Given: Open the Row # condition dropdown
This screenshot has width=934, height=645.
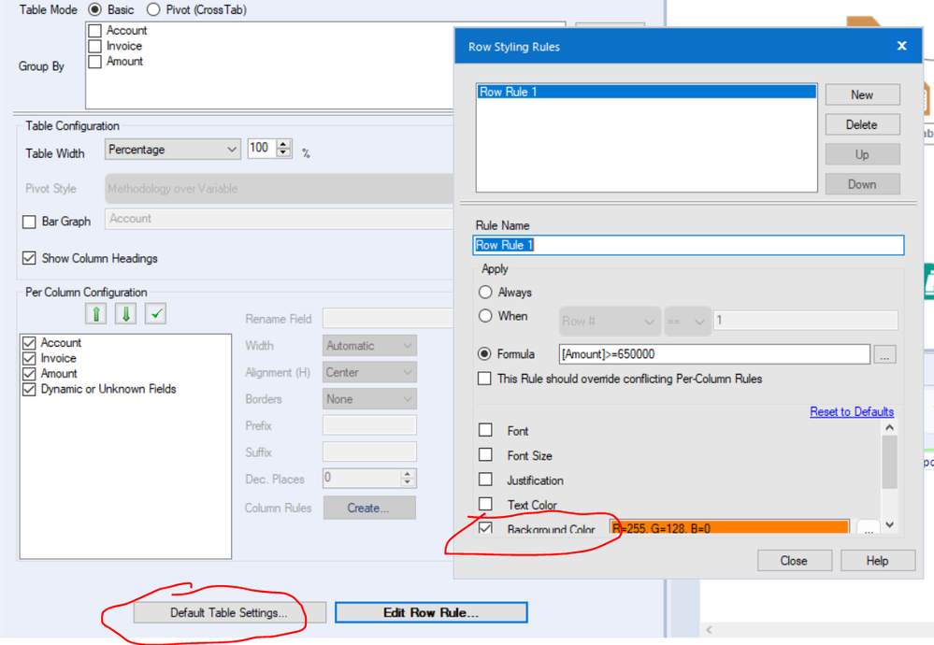Looking at the screenshot, I should (610, 321).
